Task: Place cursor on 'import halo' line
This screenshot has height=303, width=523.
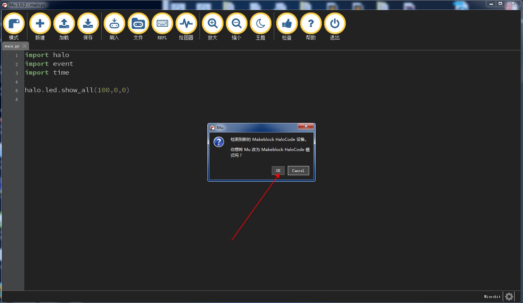Action: point(47,55)
